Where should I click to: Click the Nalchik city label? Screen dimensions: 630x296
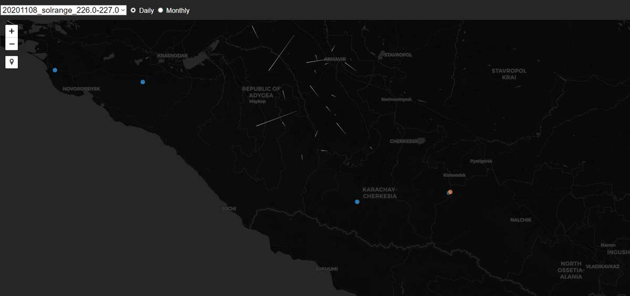(x=521, y=220)
